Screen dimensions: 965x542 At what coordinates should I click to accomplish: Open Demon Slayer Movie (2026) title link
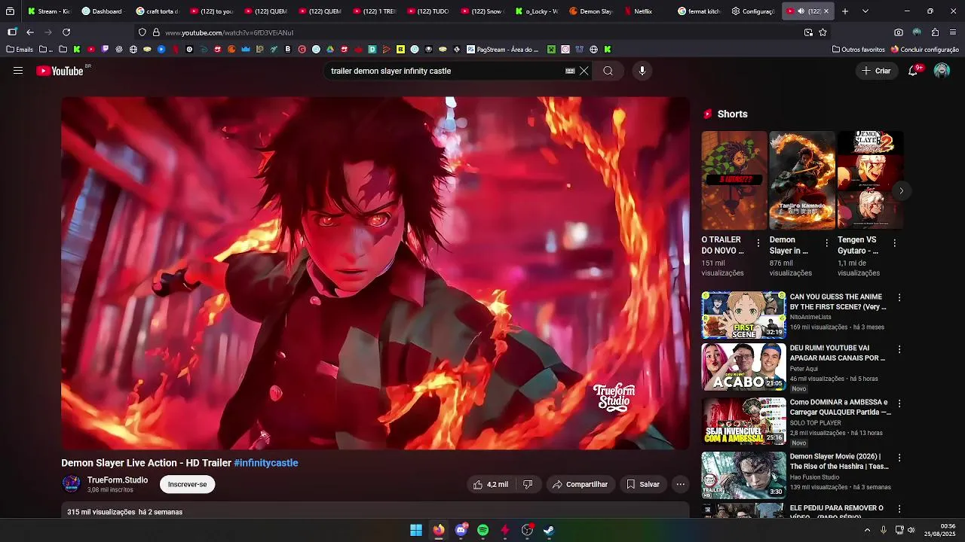point(839,461)
